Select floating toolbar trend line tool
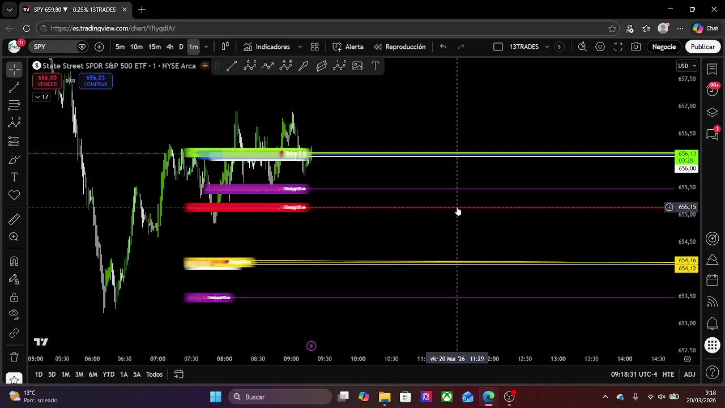The image size is (725, 408). [x=232, y=66]
